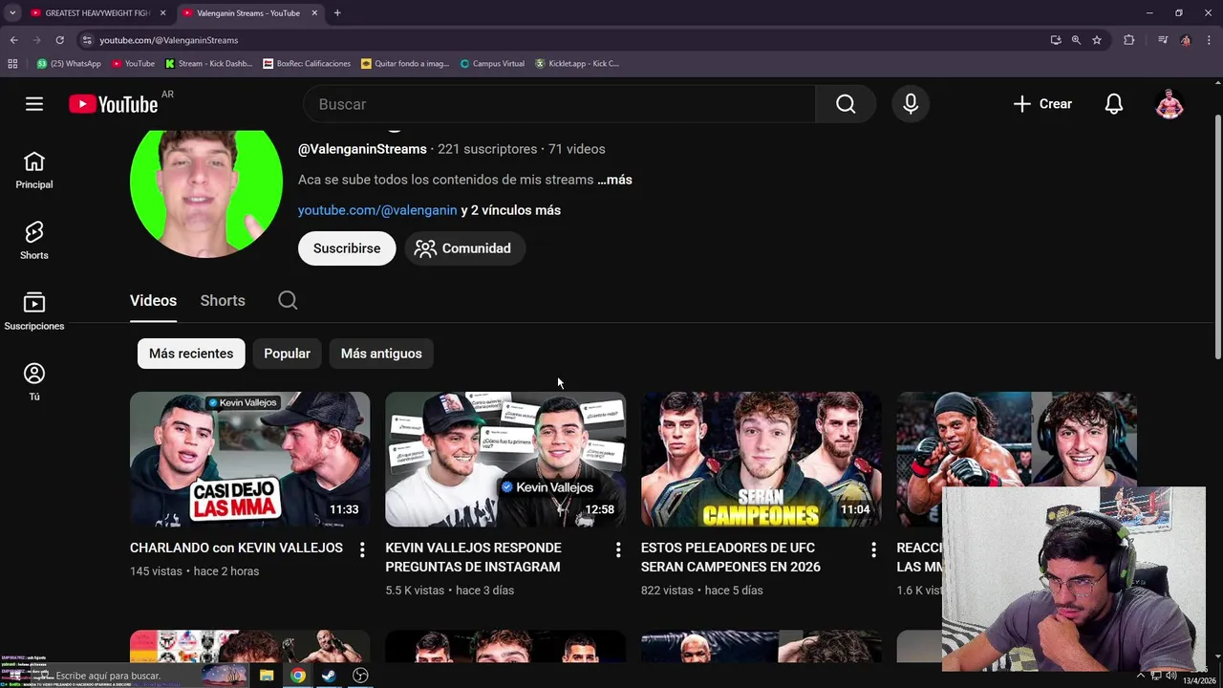Filter by Más antiguos
This screenshot has height=688, width=1223.
[381, 354]
